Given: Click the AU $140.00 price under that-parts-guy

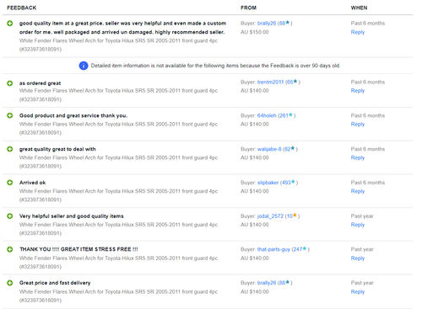Looking at the screenshot, I should pos(255,258).
